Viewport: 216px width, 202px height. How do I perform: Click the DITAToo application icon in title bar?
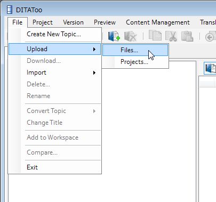coord(10,10)
